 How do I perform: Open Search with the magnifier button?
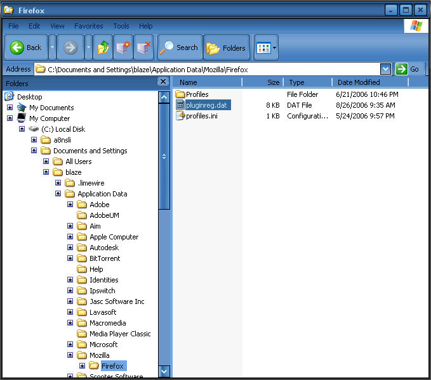(180, 47)
